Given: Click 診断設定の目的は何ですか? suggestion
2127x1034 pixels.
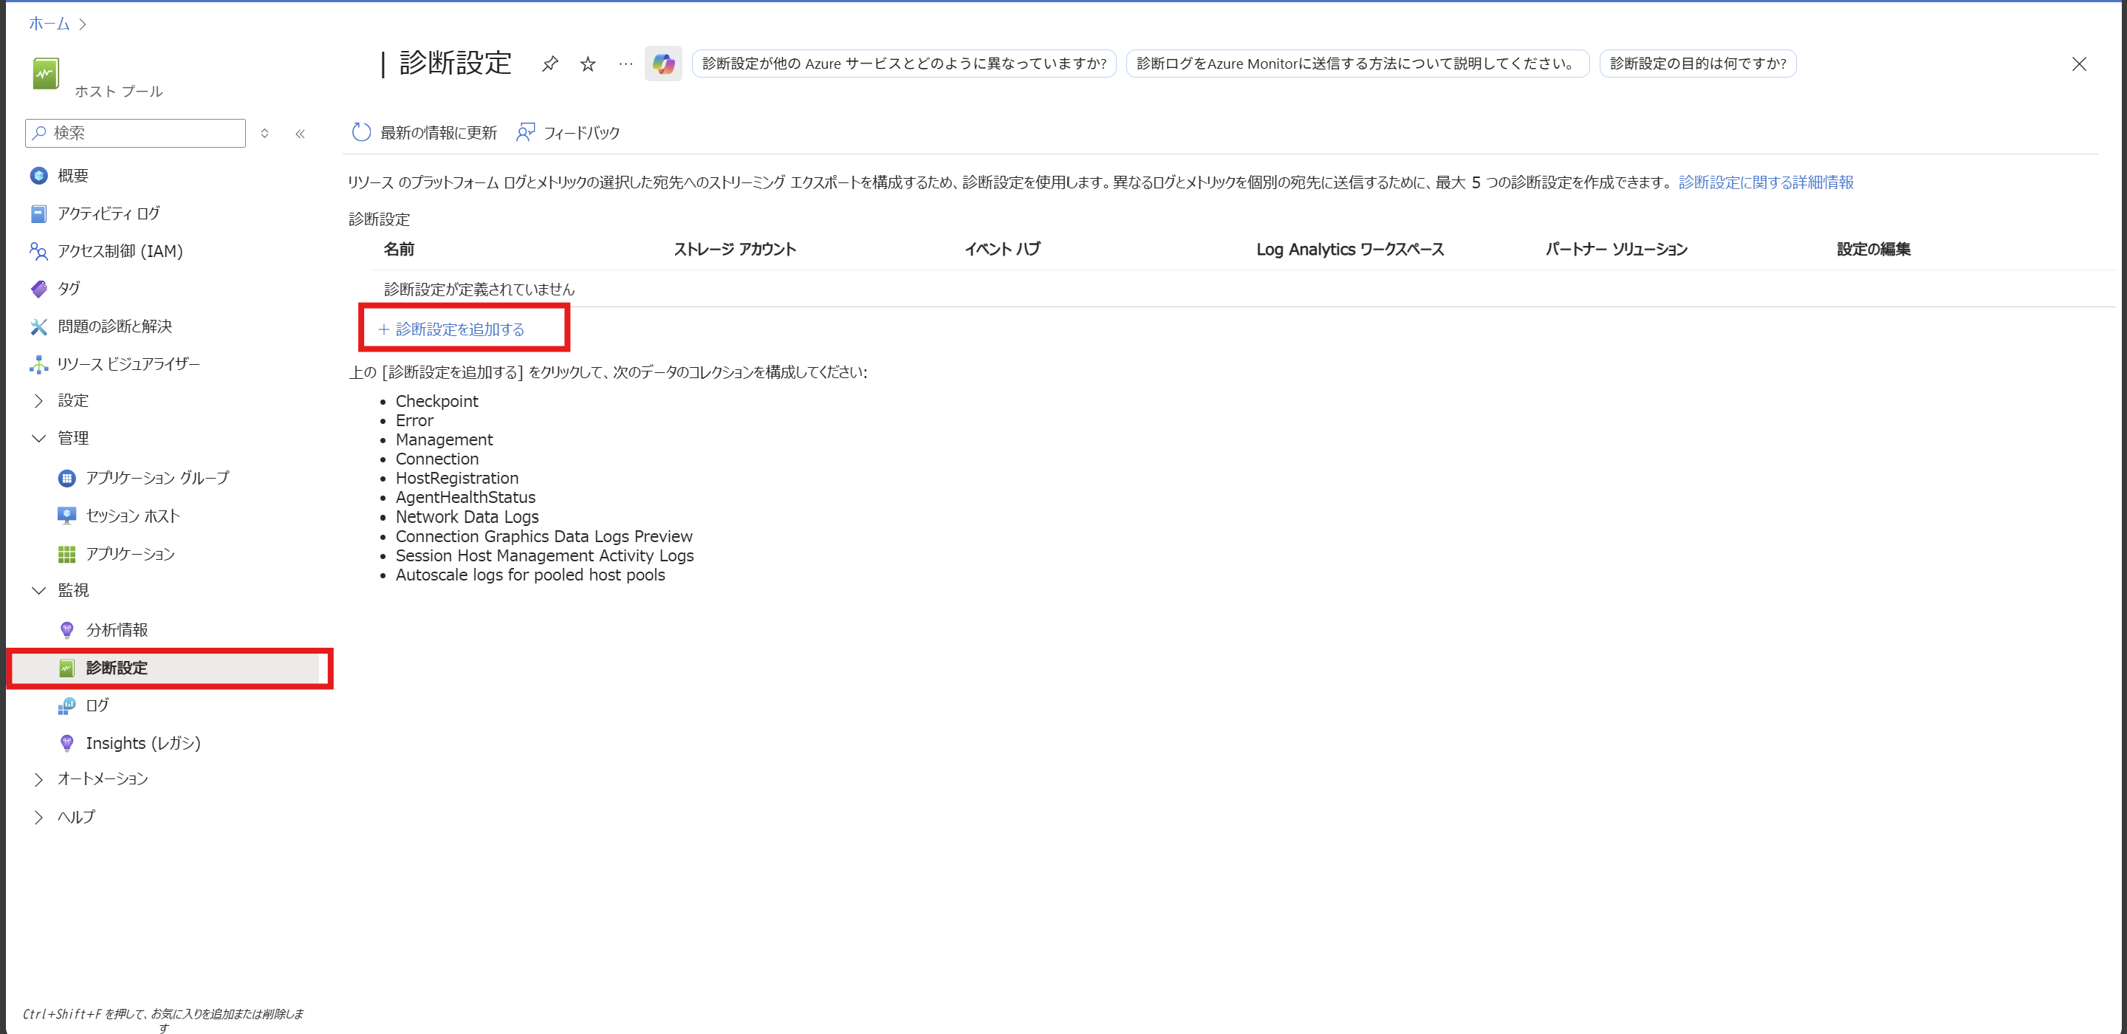Looking at the screenshot, I should pos(1697,64).
